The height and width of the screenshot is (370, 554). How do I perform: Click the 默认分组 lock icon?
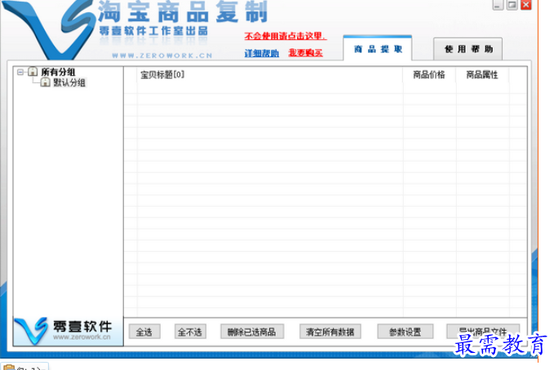click(x=45, y=82)
